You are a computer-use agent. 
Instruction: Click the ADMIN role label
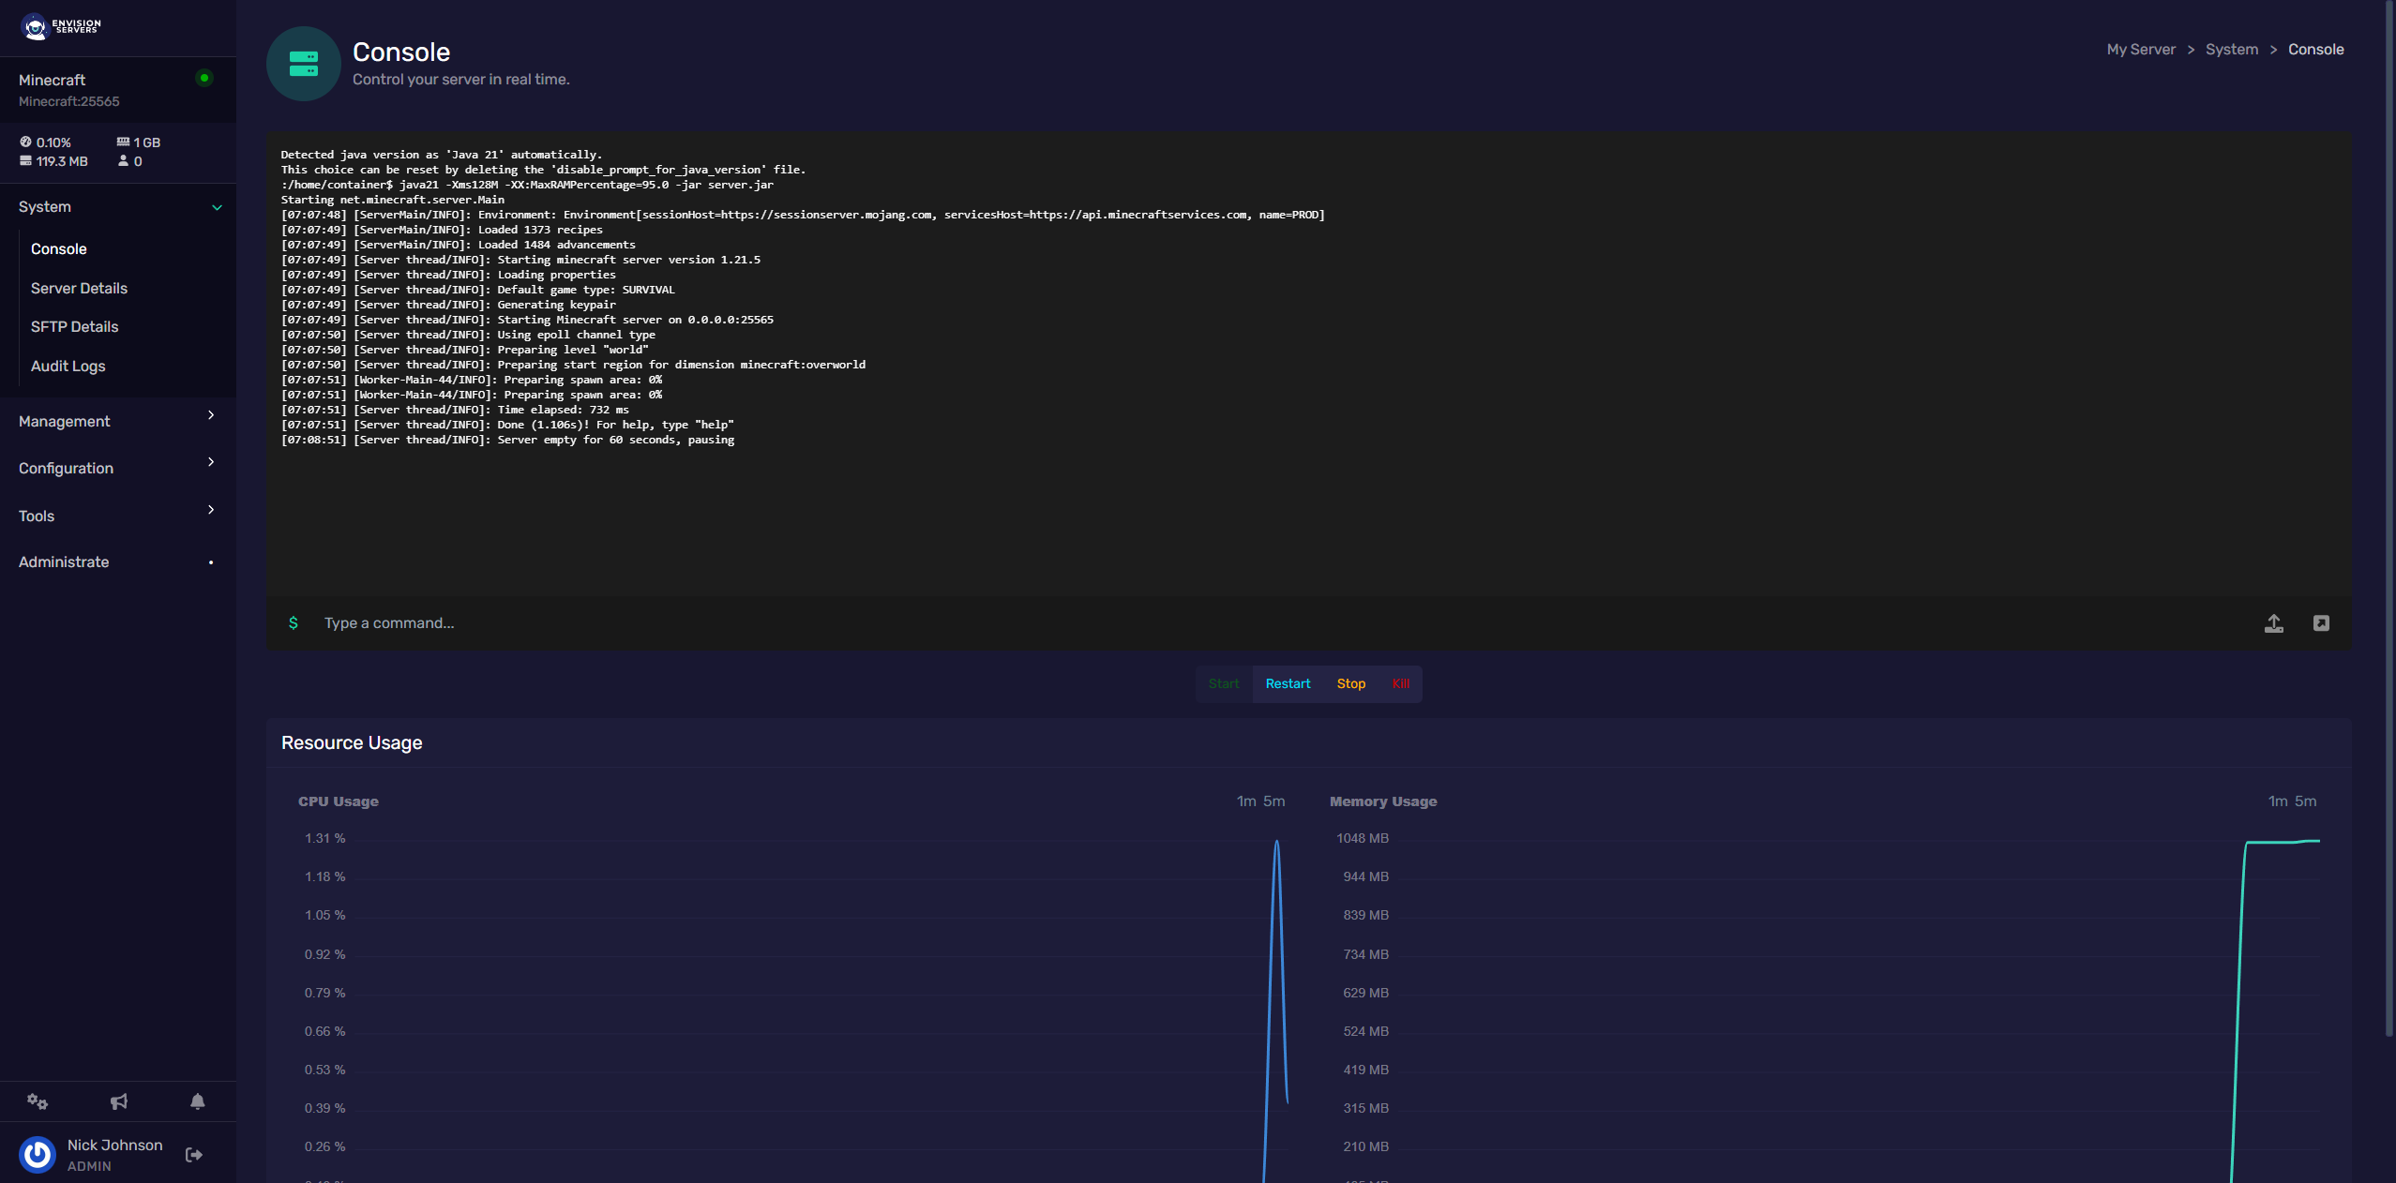click(x=89, y=1166)
